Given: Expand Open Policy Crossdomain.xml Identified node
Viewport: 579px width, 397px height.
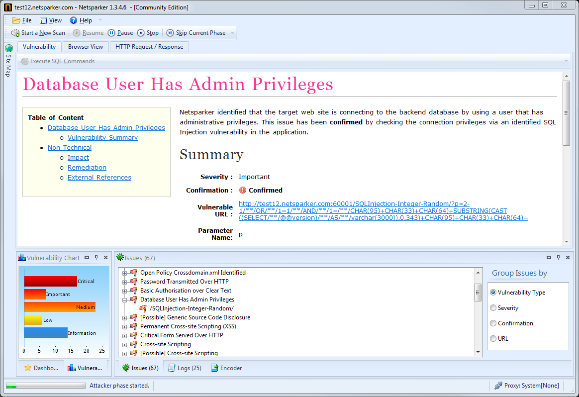Looking at the screenshot, I should coord(124,273).
